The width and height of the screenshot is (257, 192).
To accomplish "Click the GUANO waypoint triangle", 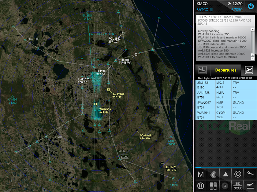I will pyautogui.click(x=87, y=12).
